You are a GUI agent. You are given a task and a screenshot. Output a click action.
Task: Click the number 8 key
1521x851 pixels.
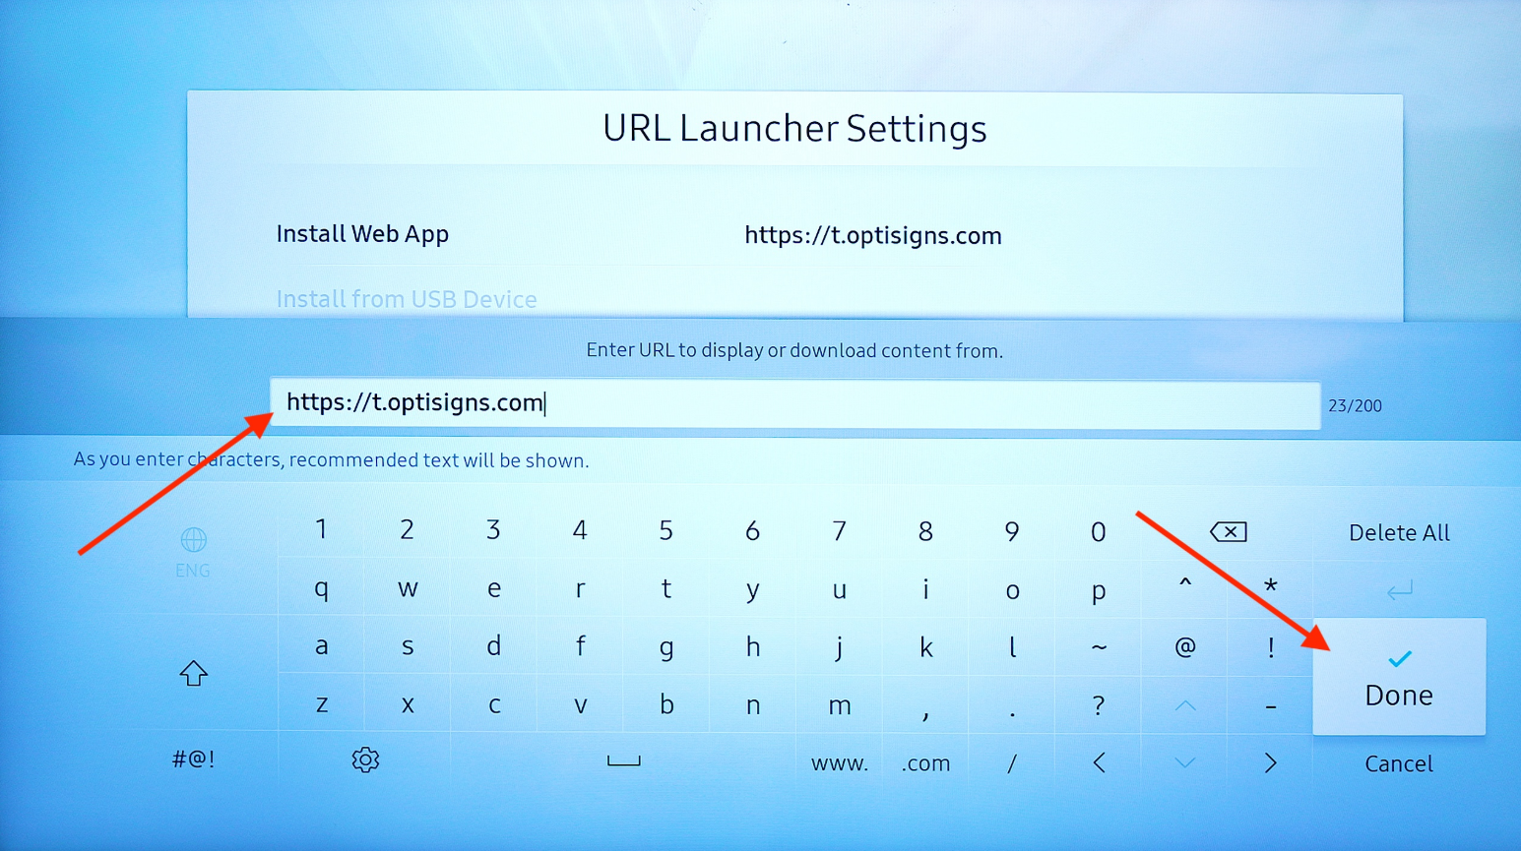point(925,531)
